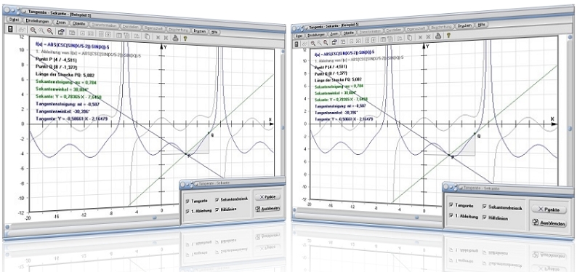Click the Ausblenden button in left dialog

pos(268,209)
